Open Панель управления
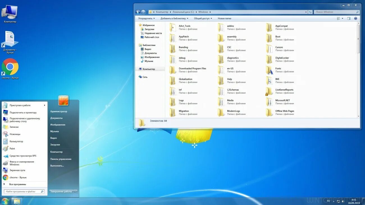 tap(61, 159)
